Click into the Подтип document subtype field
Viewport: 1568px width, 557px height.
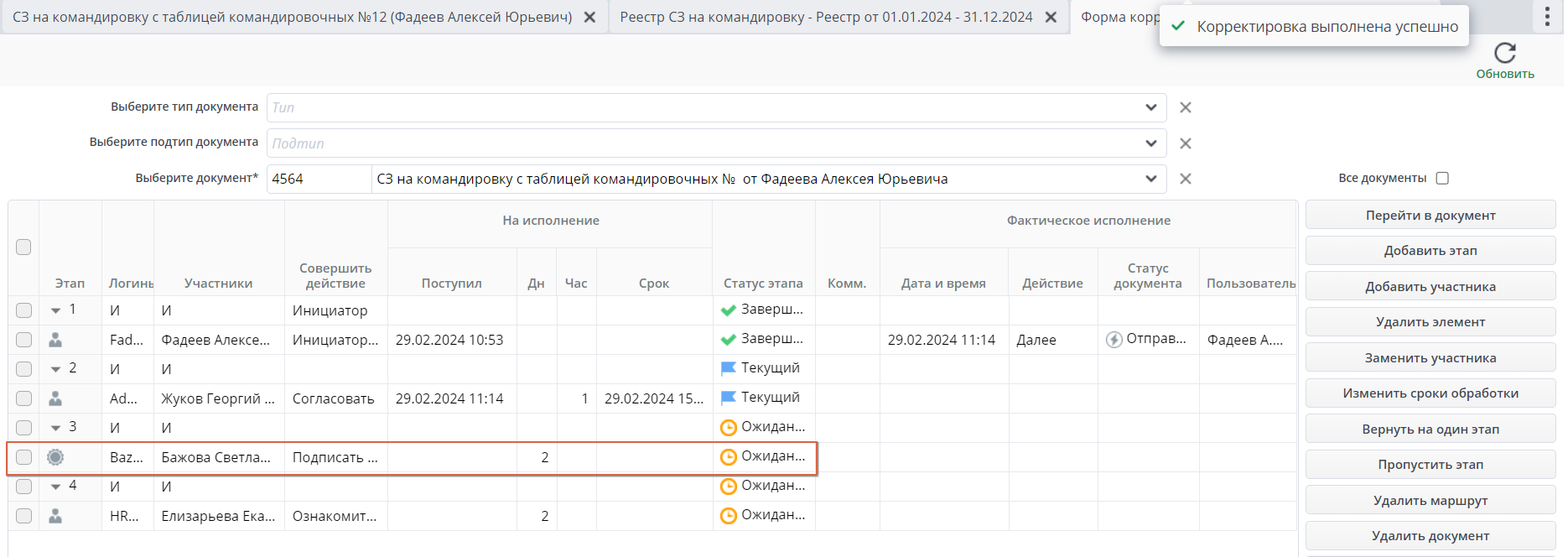[704, 143]
